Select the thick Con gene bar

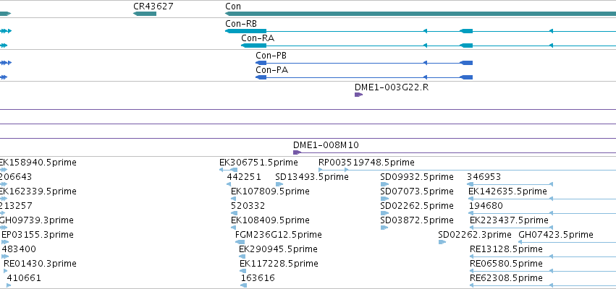pos(421,14)
